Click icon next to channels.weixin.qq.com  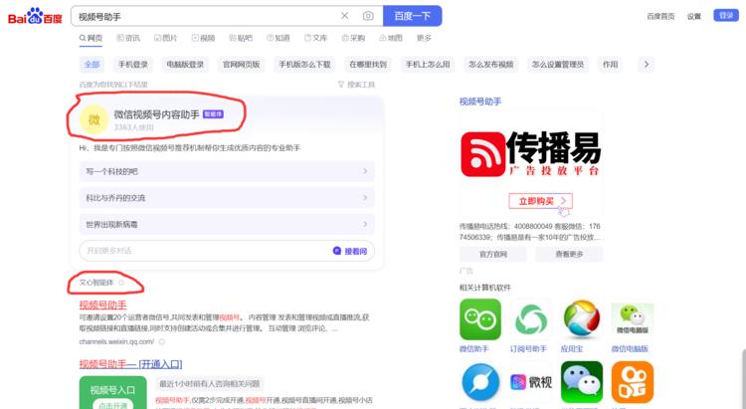tap(162, 342)
